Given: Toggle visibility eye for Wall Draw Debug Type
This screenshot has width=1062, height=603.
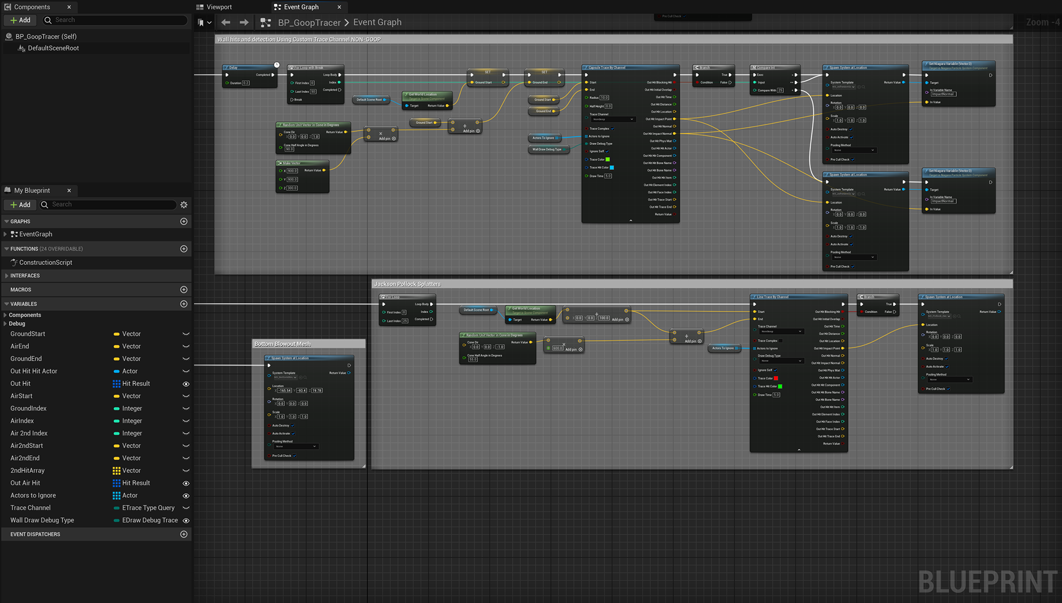Looking at the screenshot, I should [186, 521].
